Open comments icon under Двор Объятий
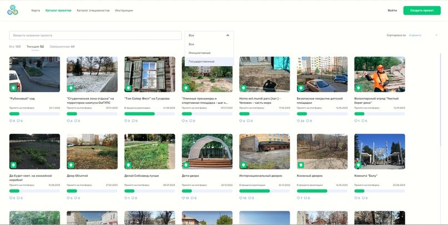The width and height of the screenshot is (448, 225). pos(76,198)
